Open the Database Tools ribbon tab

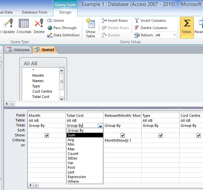point(35,12)
